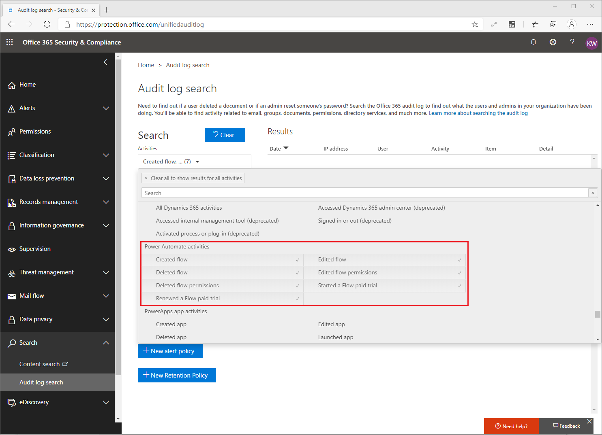Screen dimensions: 602x435
Task: Open Mail flow via its envelope icon
Action: click(12, 296)
